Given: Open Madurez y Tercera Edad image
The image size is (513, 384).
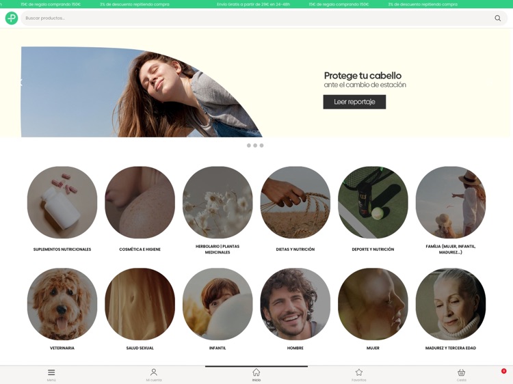Looking at the screenshot, I should coord(451,304).
